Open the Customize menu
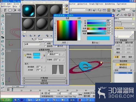The height and width of the screenshot is (102, 136). coord(122,4)
